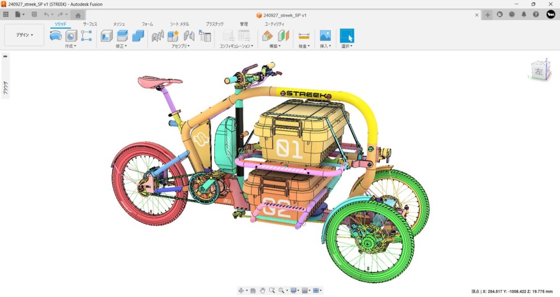Switch to the ソリッド tab
This screenshot has height=297, width=560.
tap(60, 24)
